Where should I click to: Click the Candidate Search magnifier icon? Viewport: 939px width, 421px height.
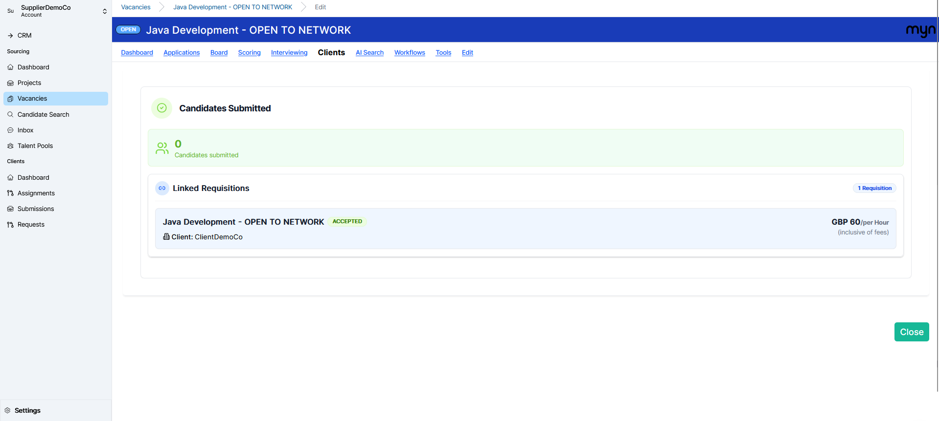(10, 114)
